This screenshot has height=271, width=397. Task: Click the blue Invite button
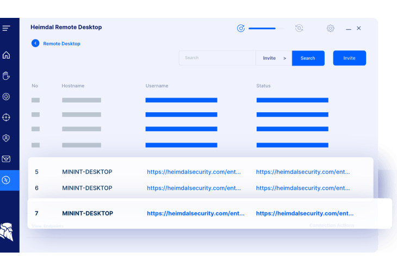pos(349,58)
